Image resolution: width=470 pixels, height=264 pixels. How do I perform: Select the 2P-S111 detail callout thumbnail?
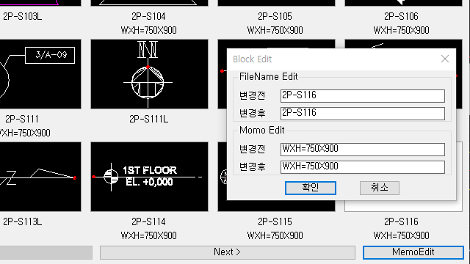[40, 74]
